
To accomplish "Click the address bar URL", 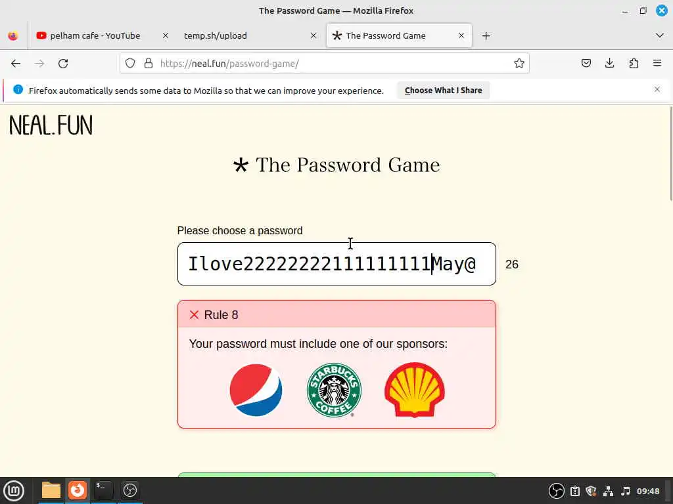I will 229,64.
